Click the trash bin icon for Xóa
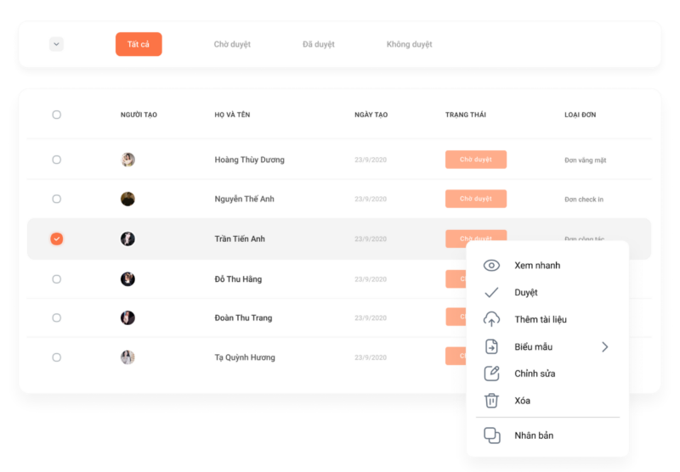The width and height of the screenshot is (680, 472). 491,401
